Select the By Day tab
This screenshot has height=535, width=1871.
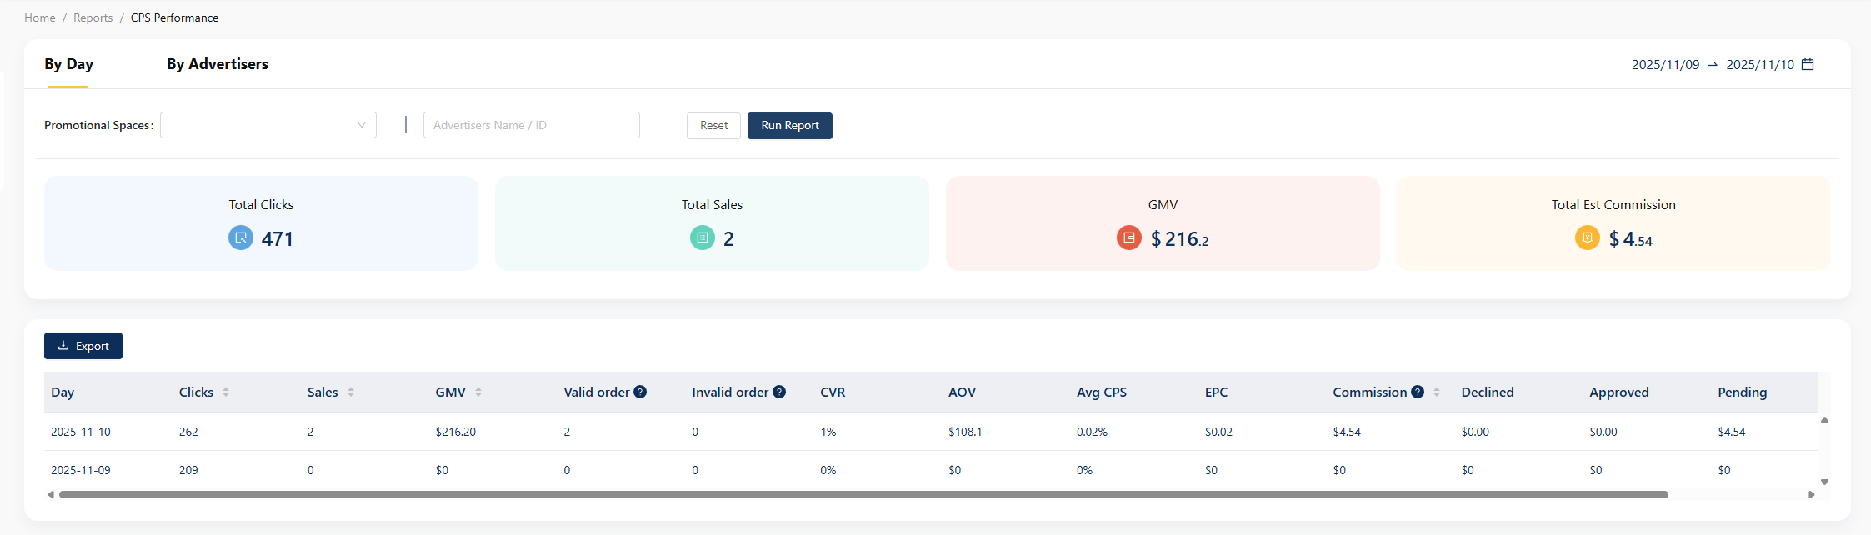click(68, 64)
